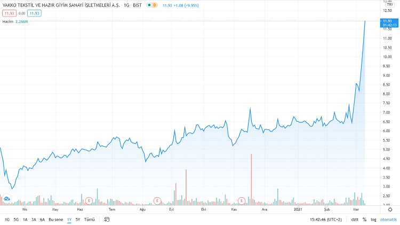This screenshot has width=400, height=225.
Task: Click the Vakko Tekstil symbol title
Action: coord(61,5)
